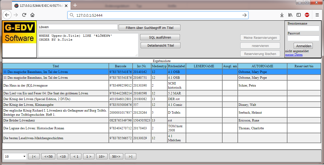The height and width of the screenshot is (165, 324).
Task: Select row Die besten Leselöwen-Mädchengeschichten
Action: pos(162,138)
